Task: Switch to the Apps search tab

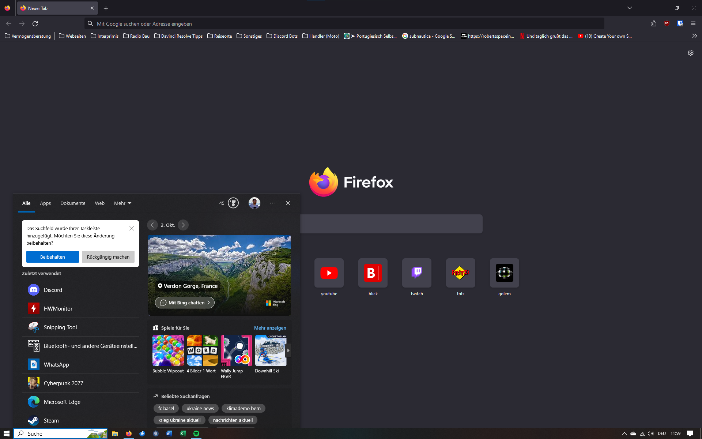Action: [x=45, y=203]
